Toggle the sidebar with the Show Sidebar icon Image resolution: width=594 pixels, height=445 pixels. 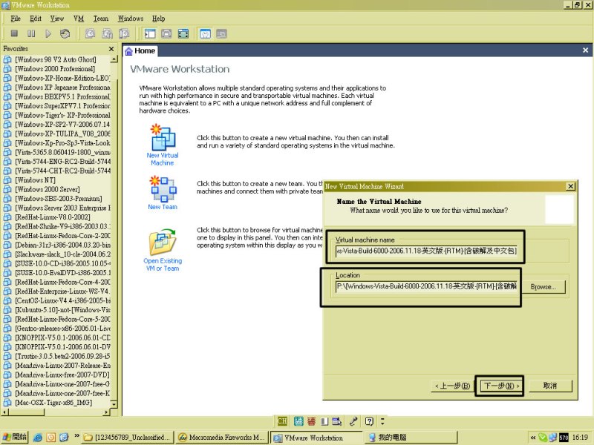click(x=150, y=33)
